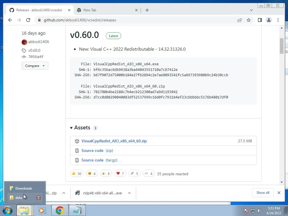Click the forward navigation arrow

19,20
